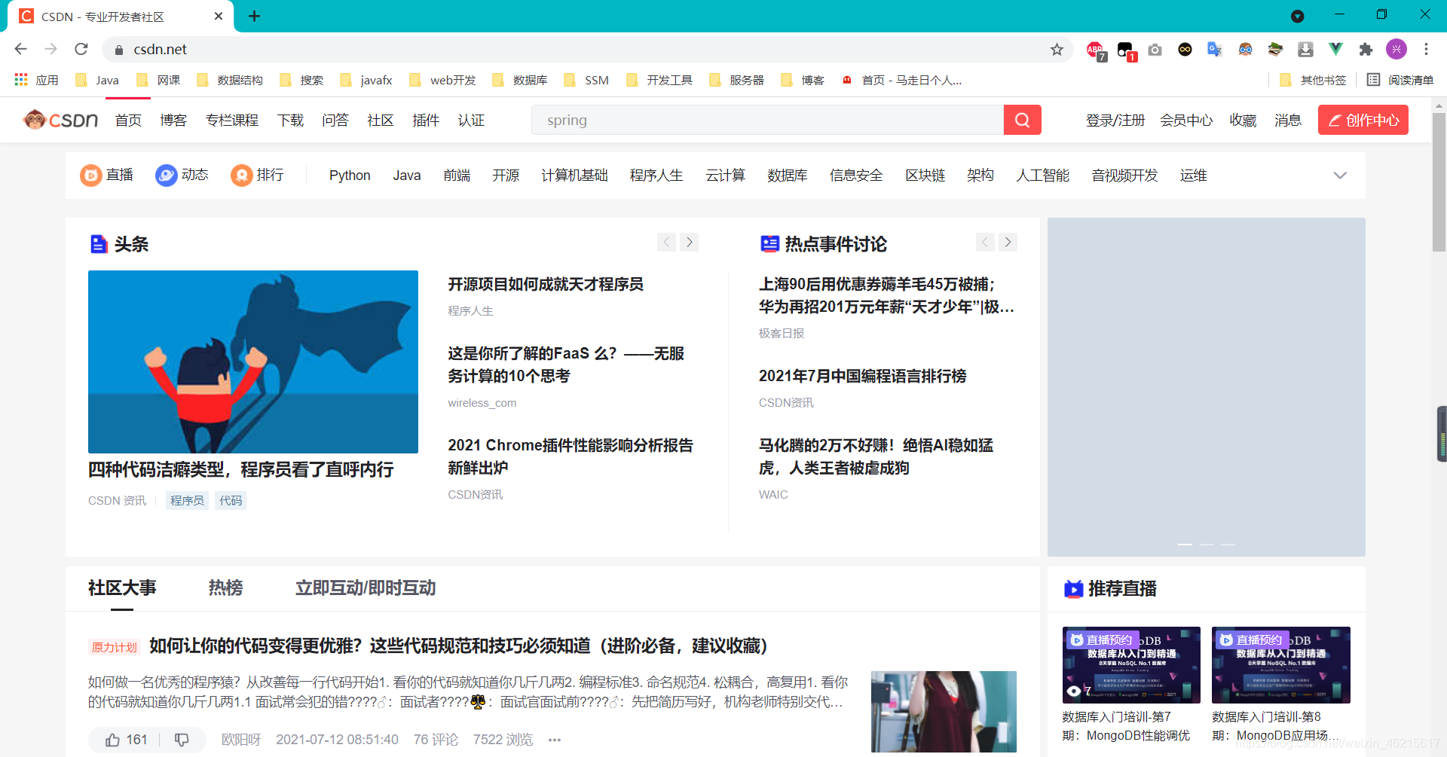The width and height of the screenshot is (1447, 757).
Task: Open the 数据库入门培训-第7期 live thumbnail
Action: point(1131,665)
